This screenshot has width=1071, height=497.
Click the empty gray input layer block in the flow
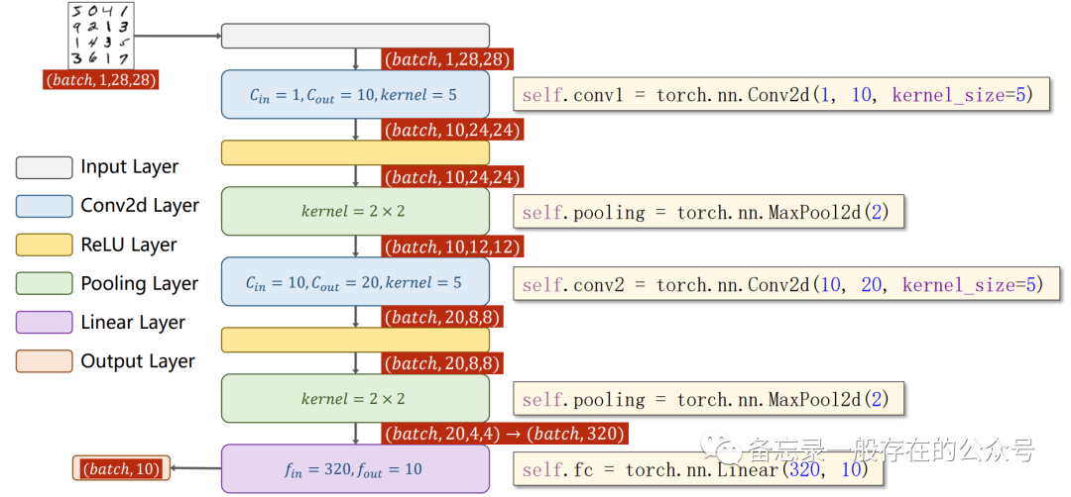pos(355,36)
